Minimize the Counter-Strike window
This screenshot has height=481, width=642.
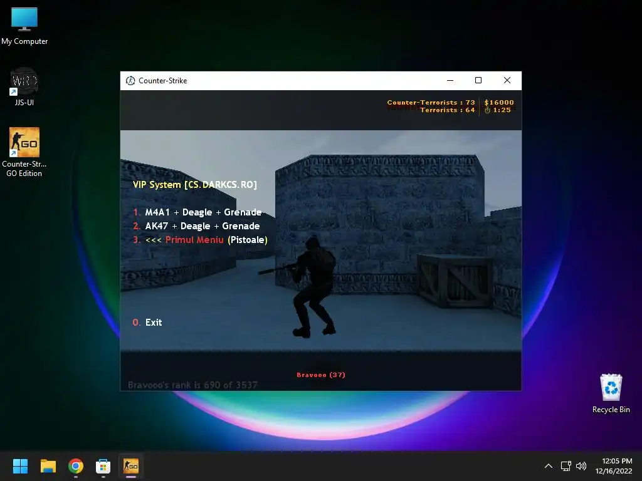450,81
